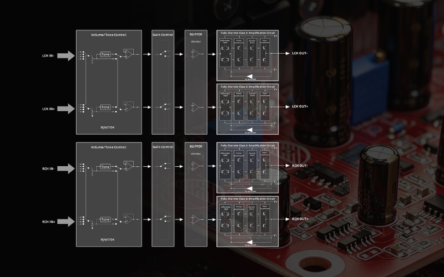Click the 'BUFFER' title in the right channel
Image resolution: width=444 pixels, height=277 pixels.
pyautogui.click(x=196, y=146)
